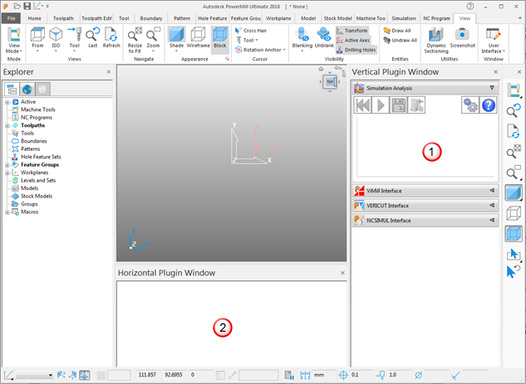Close the Explorer panel
526x384 pixels.
(109, 72)
